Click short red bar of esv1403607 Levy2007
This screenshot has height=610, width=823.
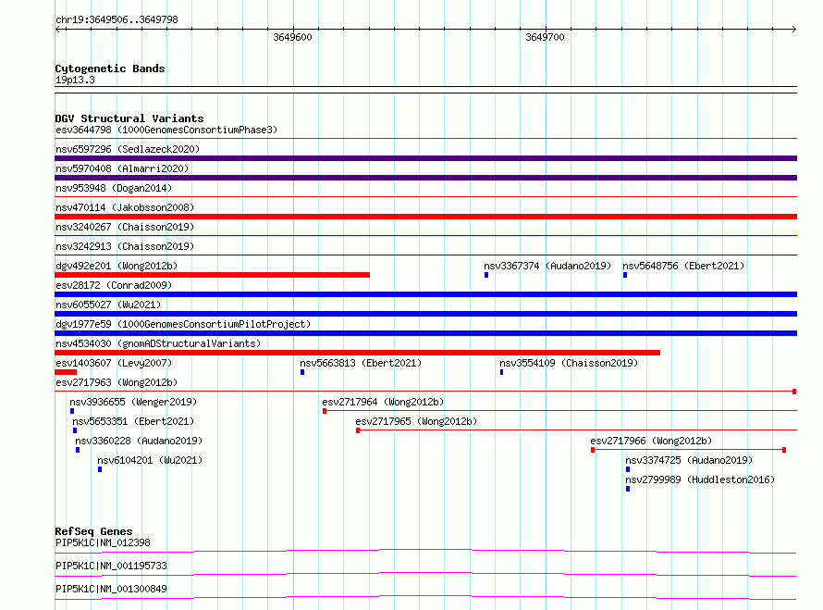66,372
